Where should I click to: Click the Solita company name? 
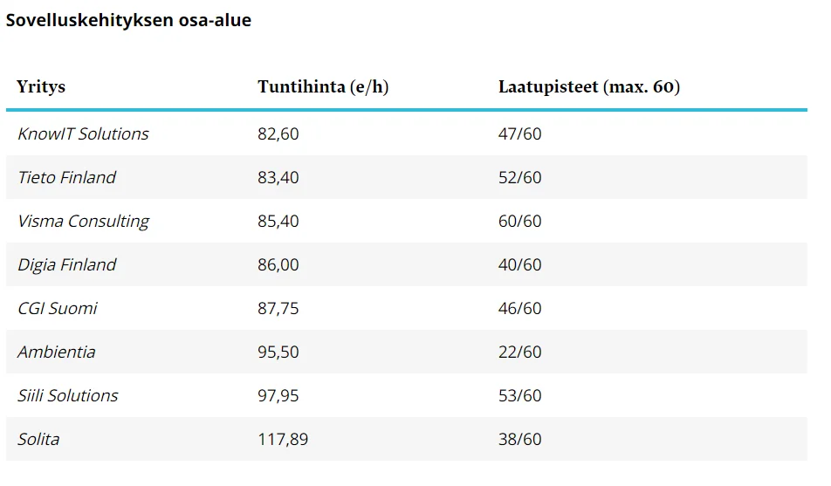click(x=38, y=439)
